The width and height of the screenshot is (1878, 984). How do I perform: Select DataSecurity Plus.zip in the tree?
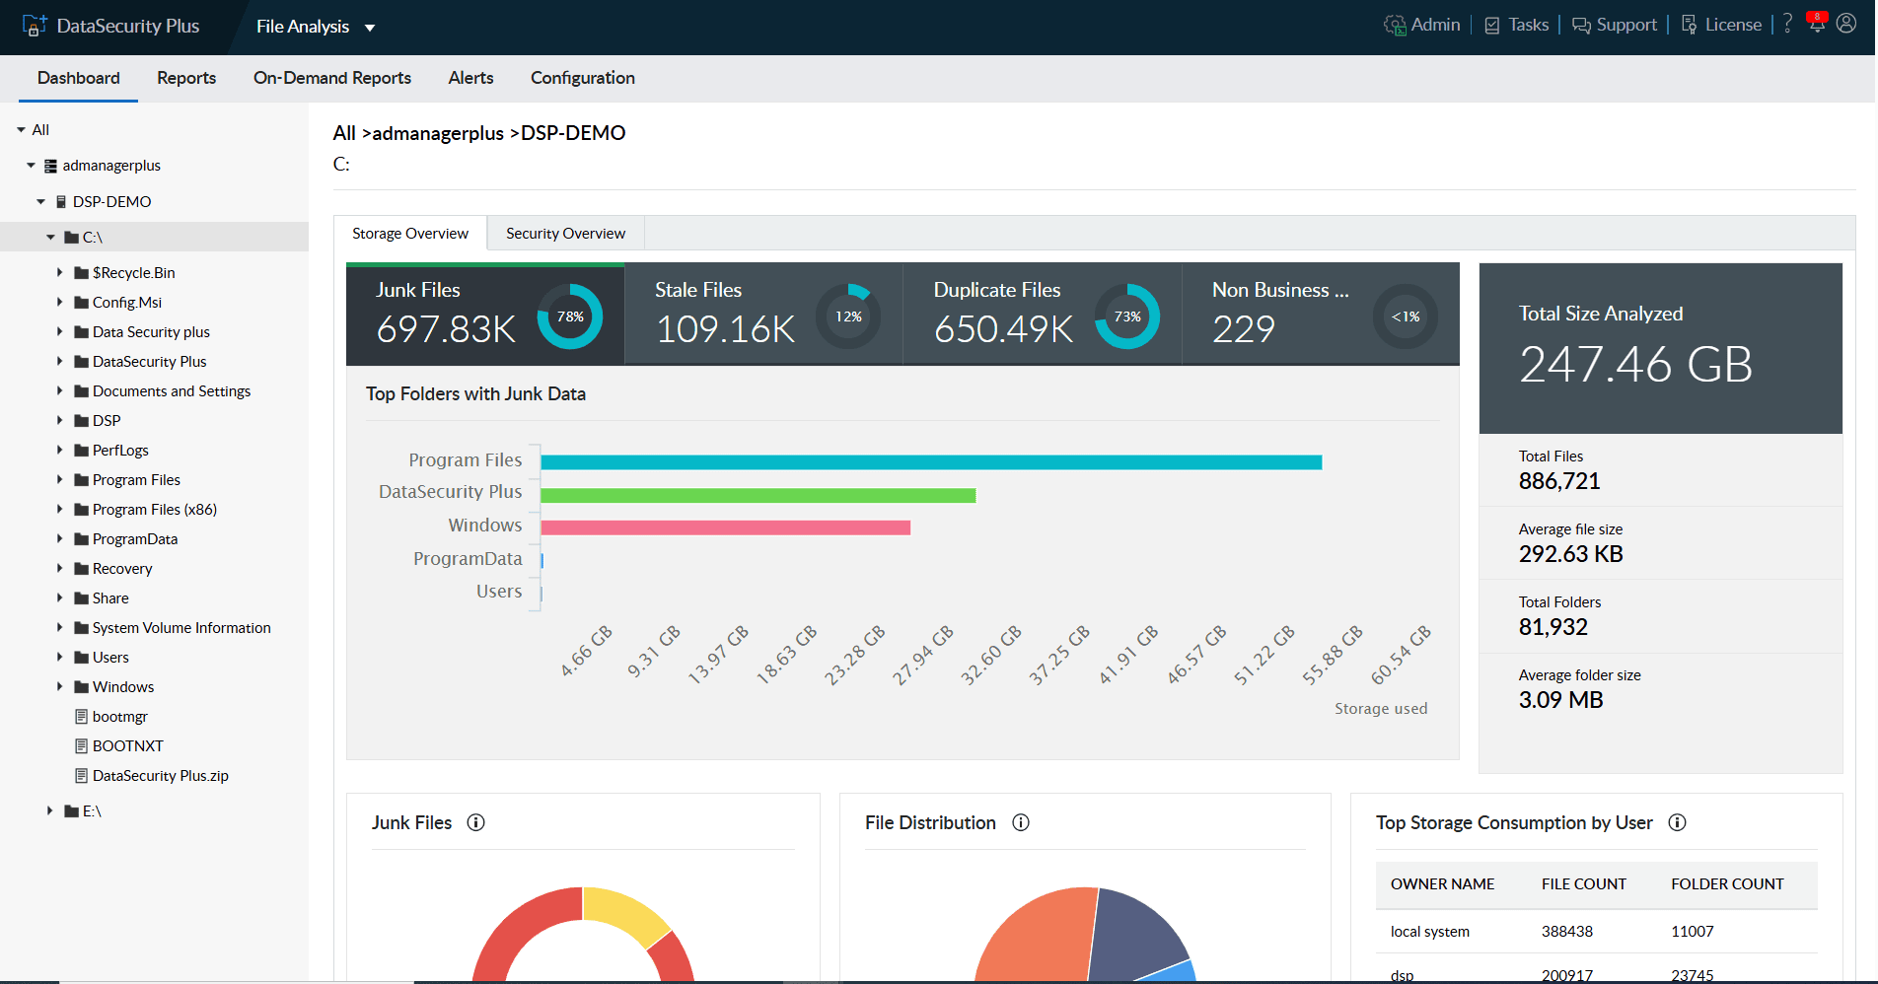[160, 775]
